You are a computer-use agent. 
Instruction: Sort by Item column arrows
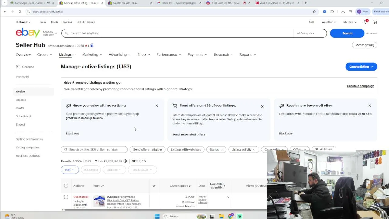pyautogui.click(x=102, y=186)
